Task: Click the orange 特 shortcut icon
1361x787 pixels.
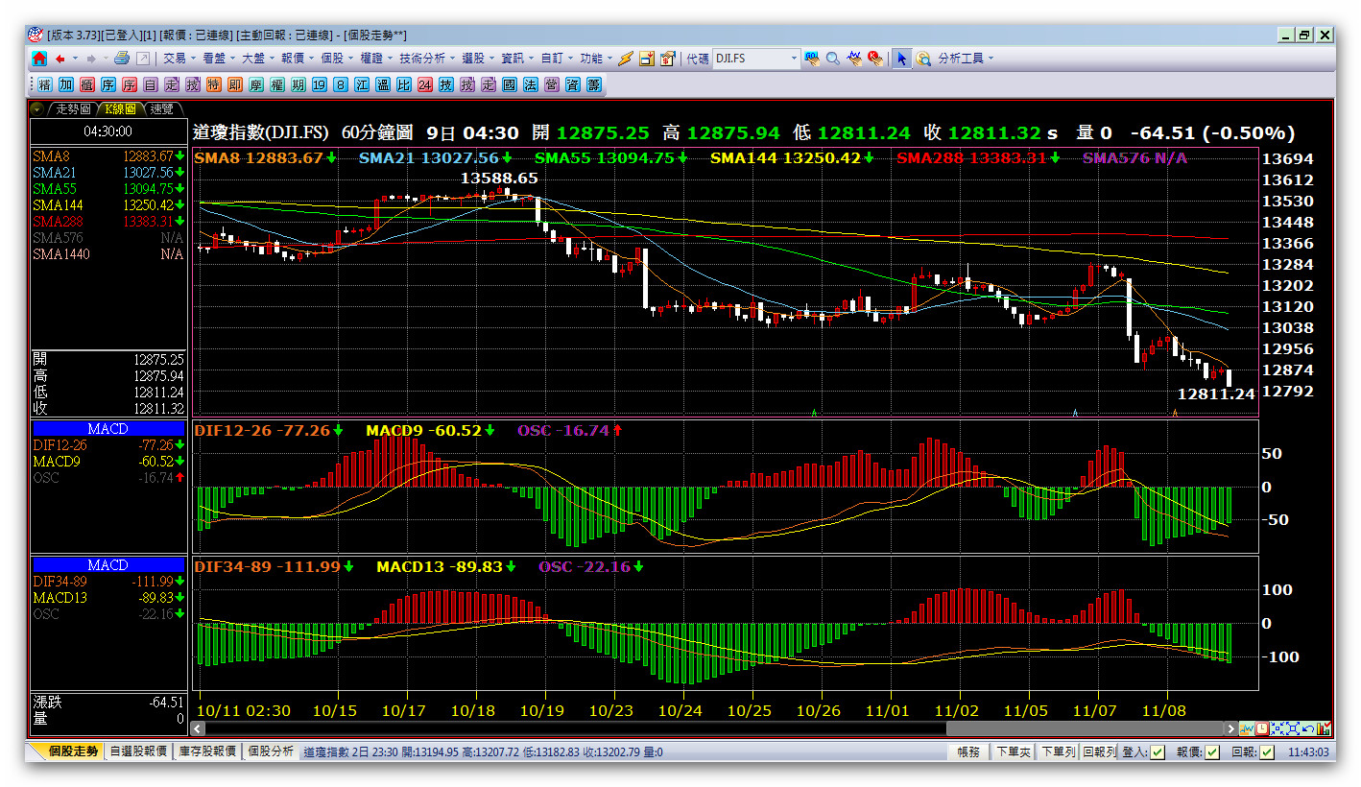Action: pyautogui.click(x=213, y=84)
